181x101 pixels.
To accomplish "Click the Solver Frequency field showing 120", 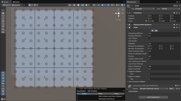I will 164,66.
